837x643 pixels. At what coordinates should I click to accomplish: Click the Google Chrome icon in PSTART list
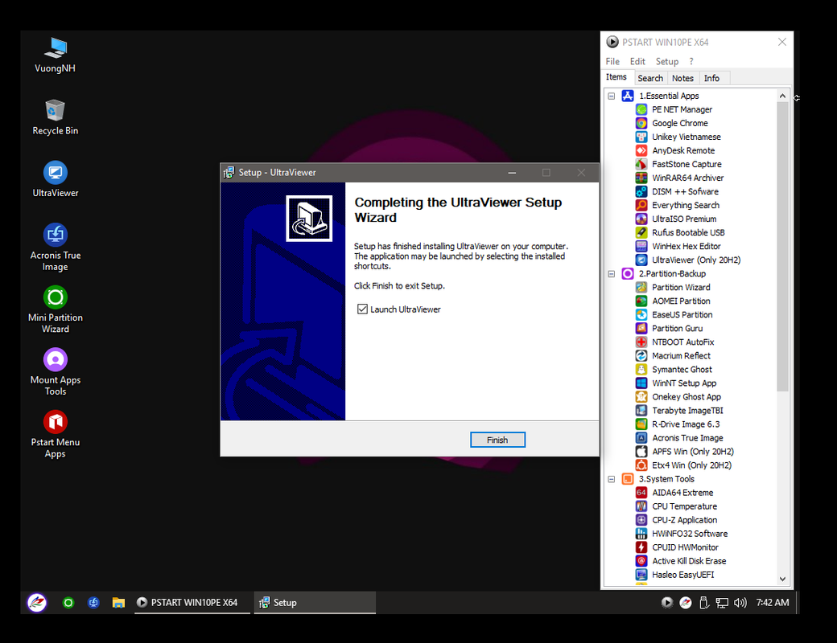coord(641,123)
